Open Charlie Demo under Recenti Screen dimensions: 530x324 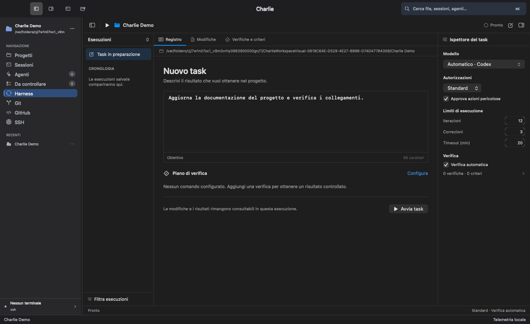point(40,144)
